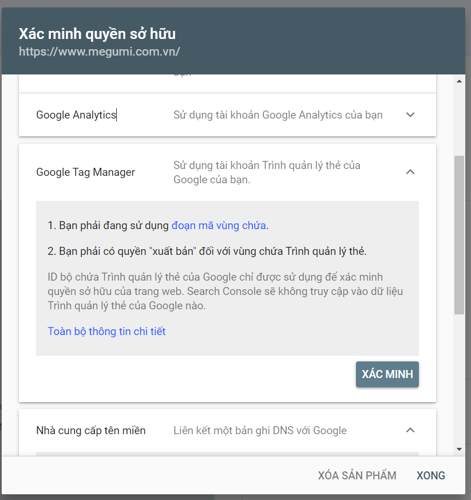The height and width of the screenshot is (500, 471).
Task: Open the đoạn mã vùng chứa link
Action: 219,226
